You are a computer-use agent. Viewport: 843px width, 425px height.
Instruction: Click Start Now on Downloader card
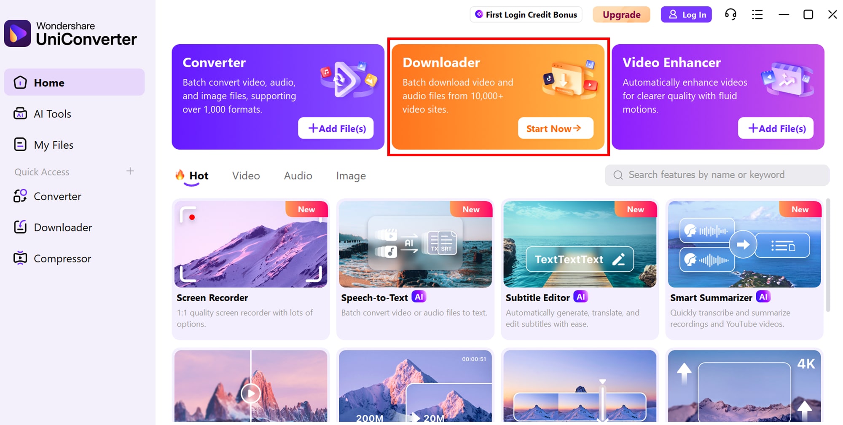(556, 128)
